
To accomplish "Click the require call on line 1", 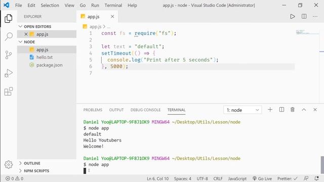I will click(x=145, y=33).
